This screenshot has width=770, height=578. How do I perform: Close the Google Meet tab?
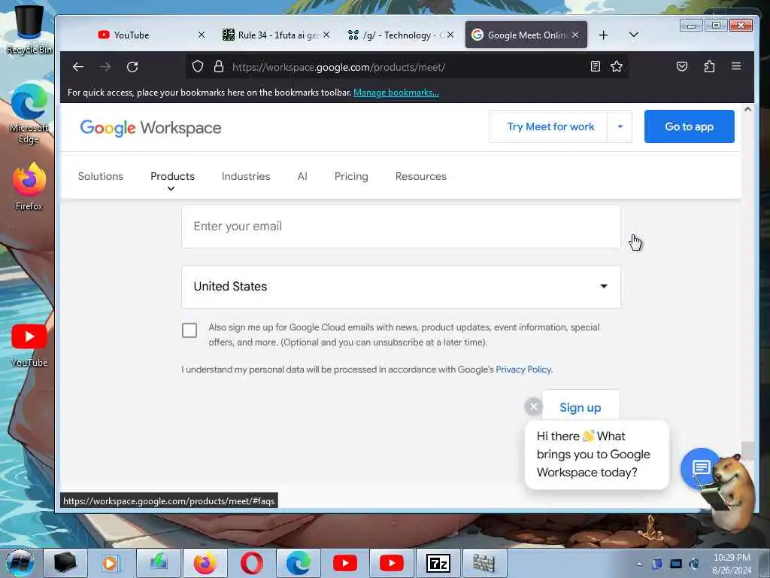coord(575,35)
